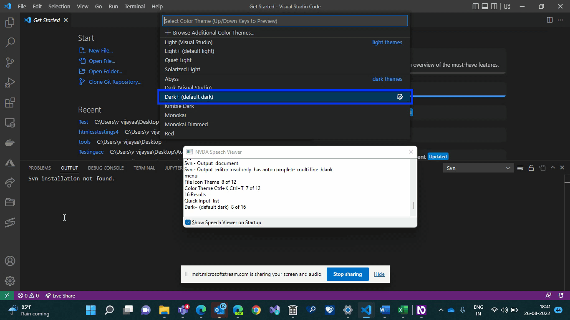Screen dimensions: 570x320
Task: Focus the Select Color Theme input field
Action: [x=285, y=21]
